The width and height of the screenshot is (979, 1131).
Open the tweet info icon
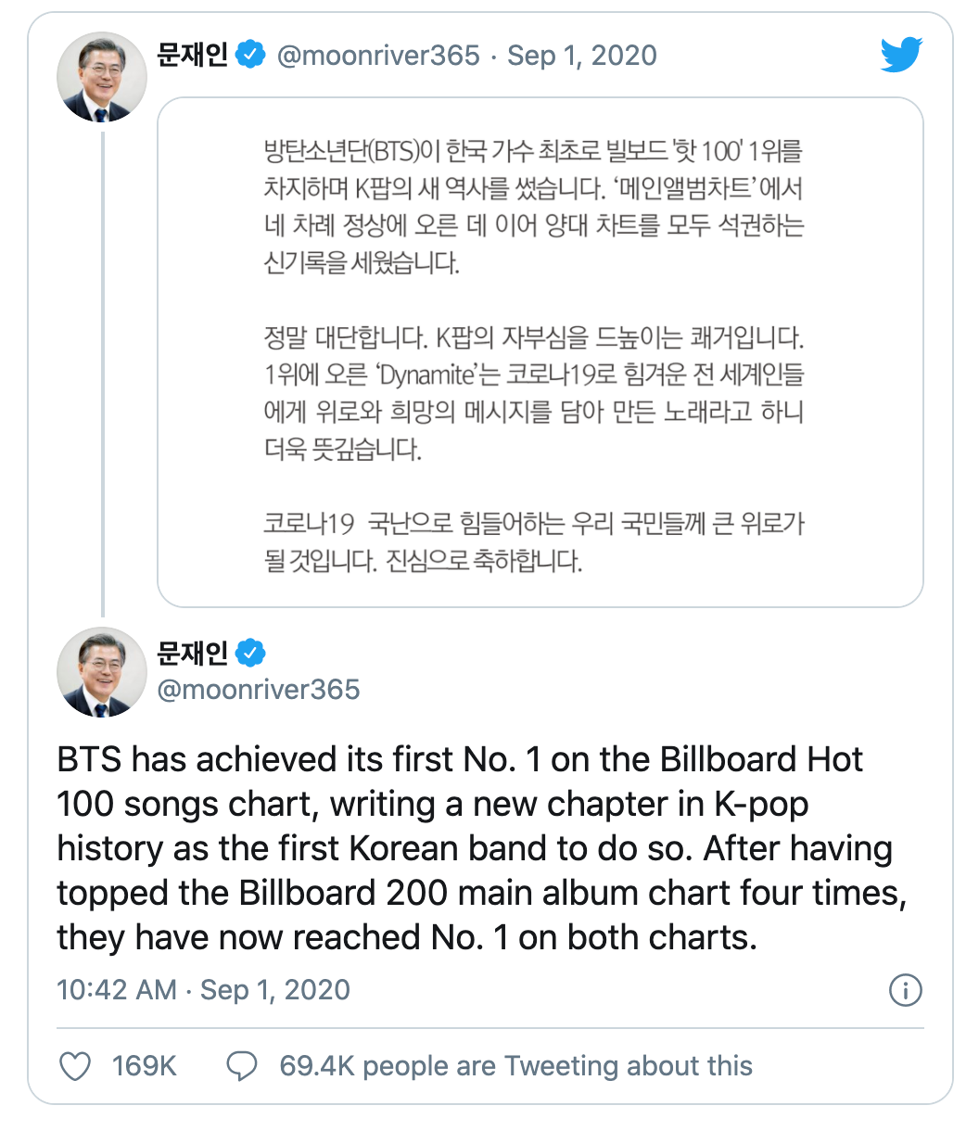click(905, 990)
